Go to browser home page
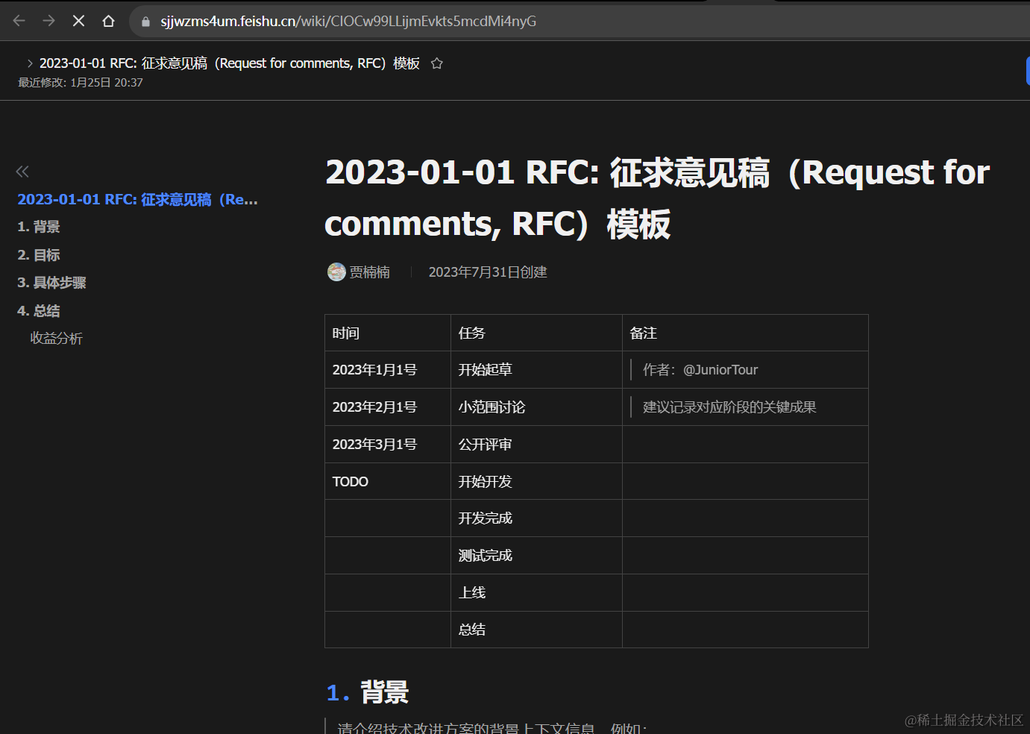 click(108, 21)
